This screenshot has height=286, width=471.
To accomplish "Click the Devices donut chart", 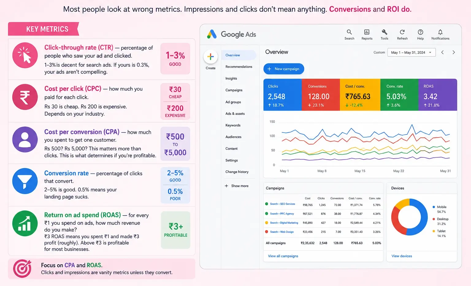I will (409, 217).
